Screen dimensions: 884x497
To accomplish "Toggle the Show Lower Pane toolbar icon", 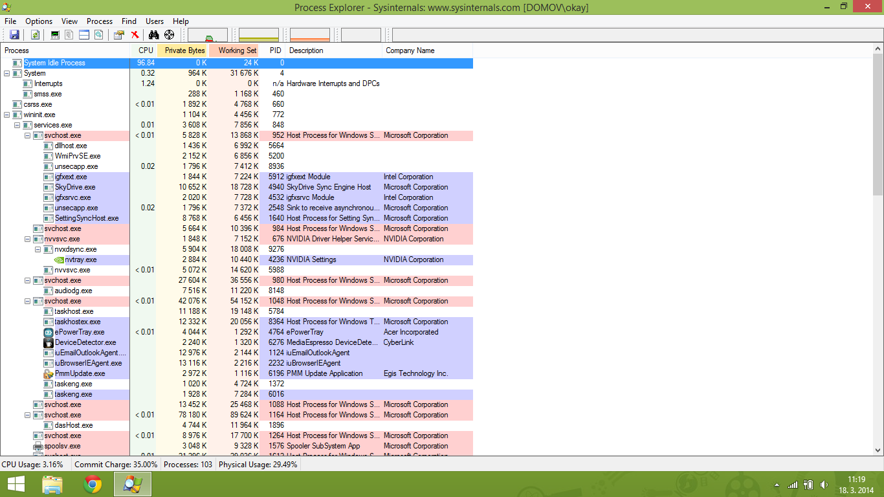I will point(83,35).
